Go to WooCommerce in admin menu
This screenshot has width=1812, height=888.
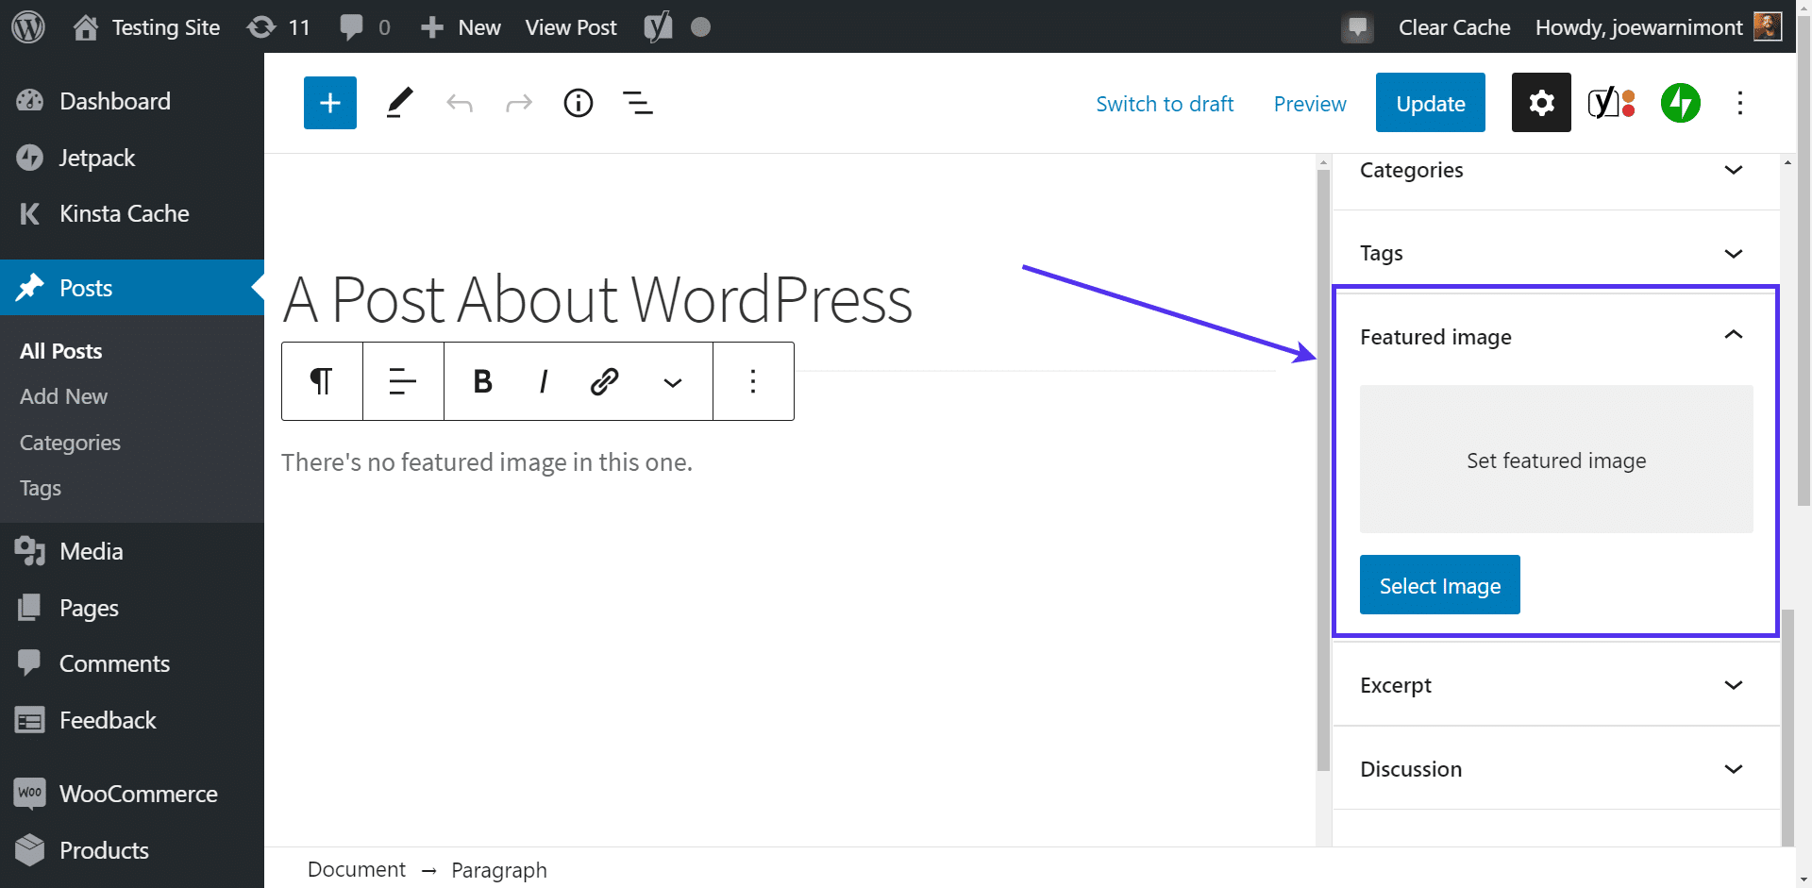[x=138, y=794]
